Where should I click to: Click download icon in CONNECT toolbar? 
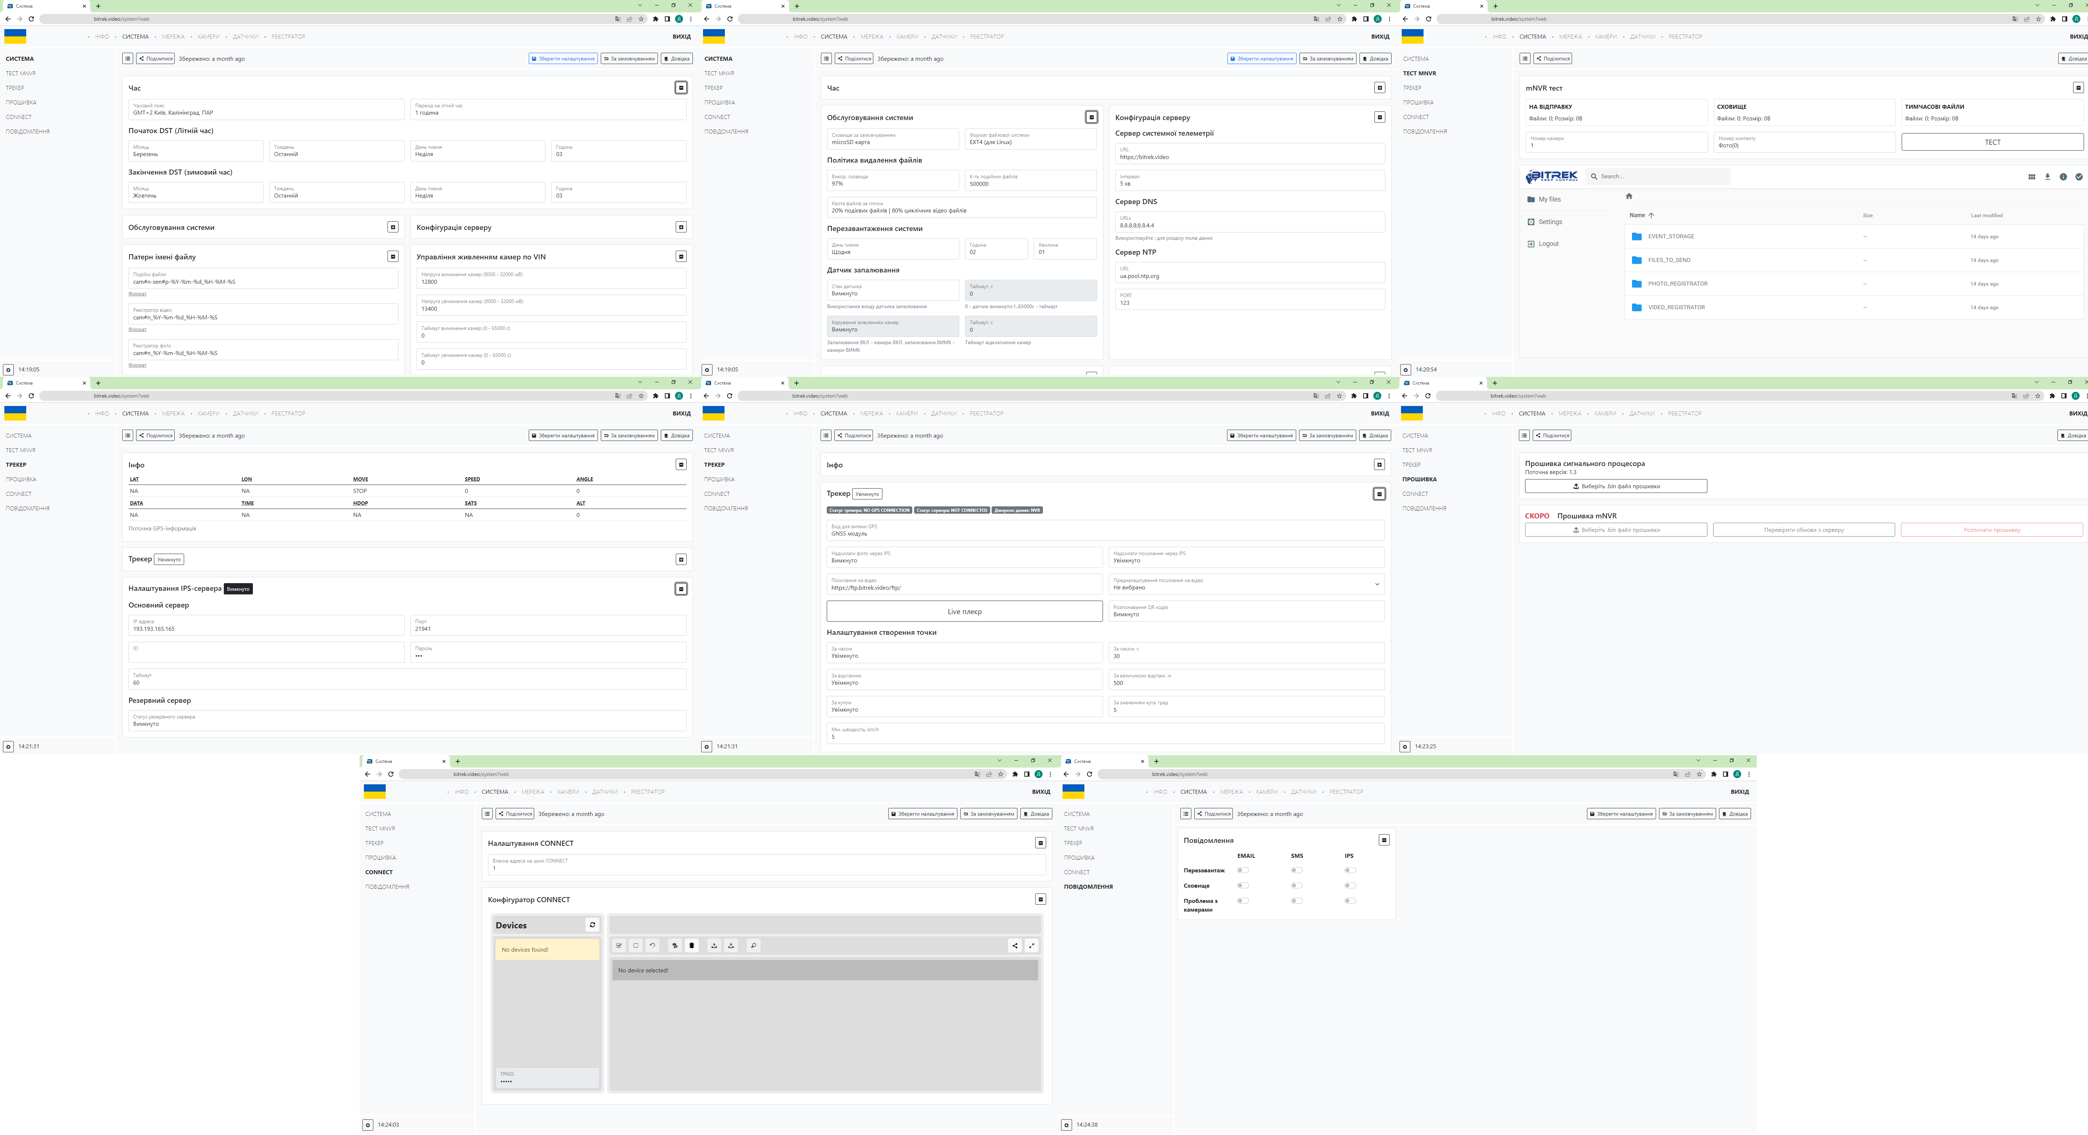click(731, 945)
